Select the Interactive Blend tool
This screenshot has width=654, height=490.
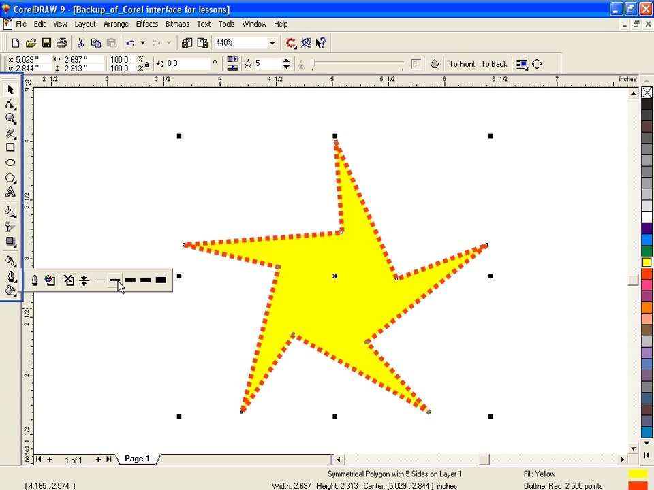click(10, 242)
